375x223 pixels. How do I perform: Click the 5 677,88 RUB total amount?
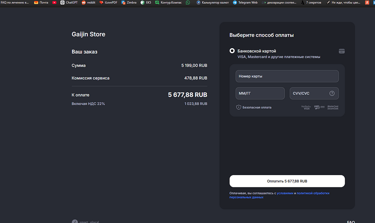coord(187,95)
